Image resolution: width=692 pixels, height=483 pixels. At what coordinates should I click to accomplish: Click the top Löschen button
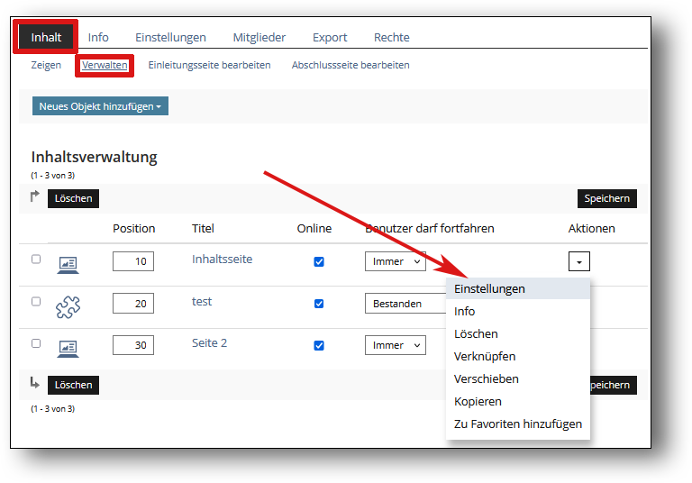pos(73,198)
